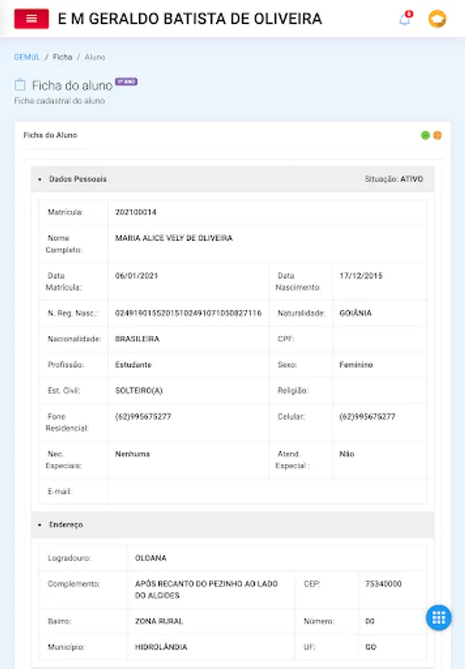
Task: Click Nacionalidade value BRASILEIRA
Action: 137,339
